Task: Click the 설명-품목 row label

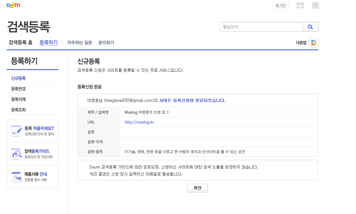Action: (95, 152)
